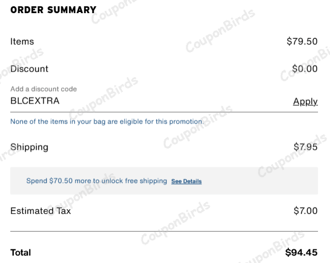Click the bold Total label
The height and width of the screenshot is (263, 330).
(x=21, y=253)
